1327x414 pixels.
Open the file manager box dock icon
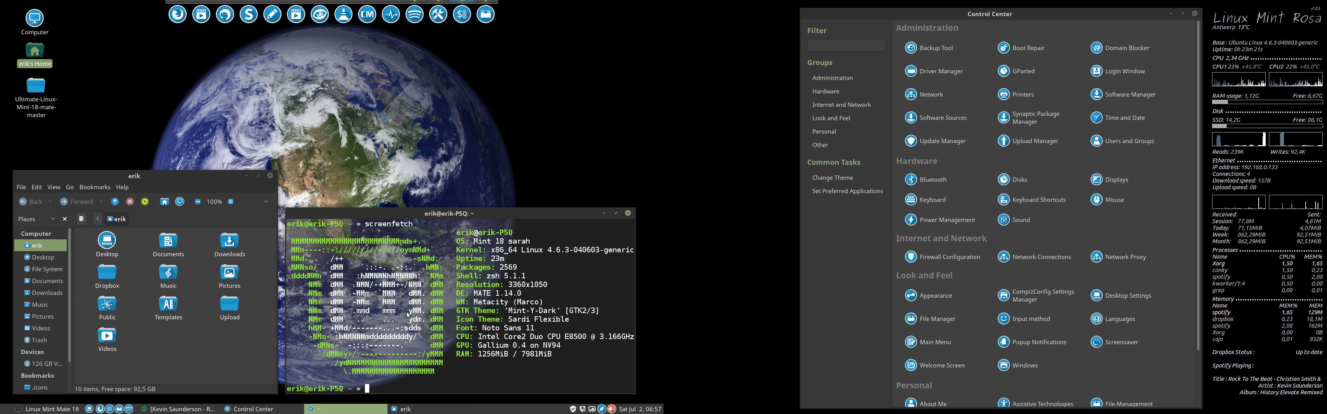[x=486, y=15]
